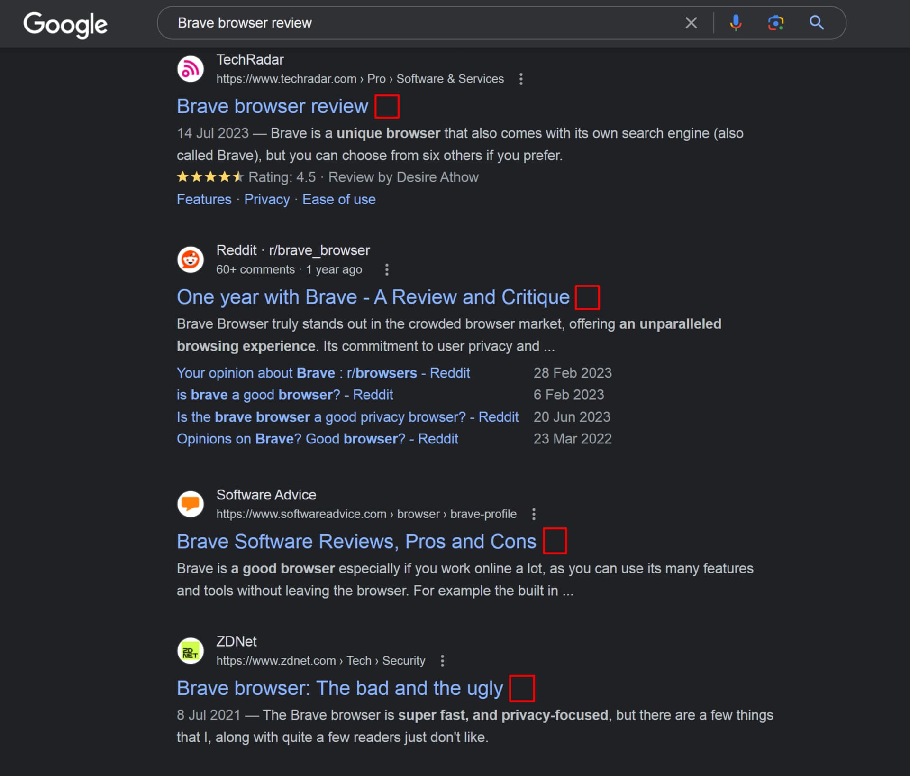Click the ZDNet site name
Image resolution: width=910 pixels, height=776 pixels.
coord(236,642)
